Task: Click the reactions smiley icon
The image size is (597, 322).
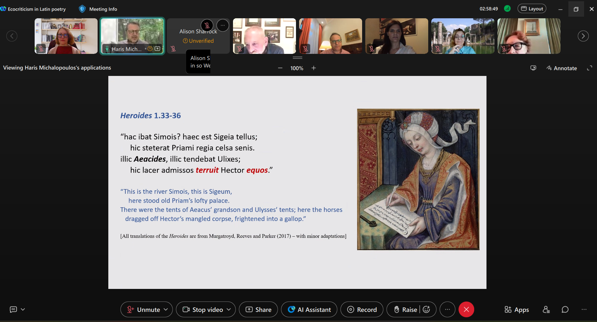Action: (x=427, y=310)
